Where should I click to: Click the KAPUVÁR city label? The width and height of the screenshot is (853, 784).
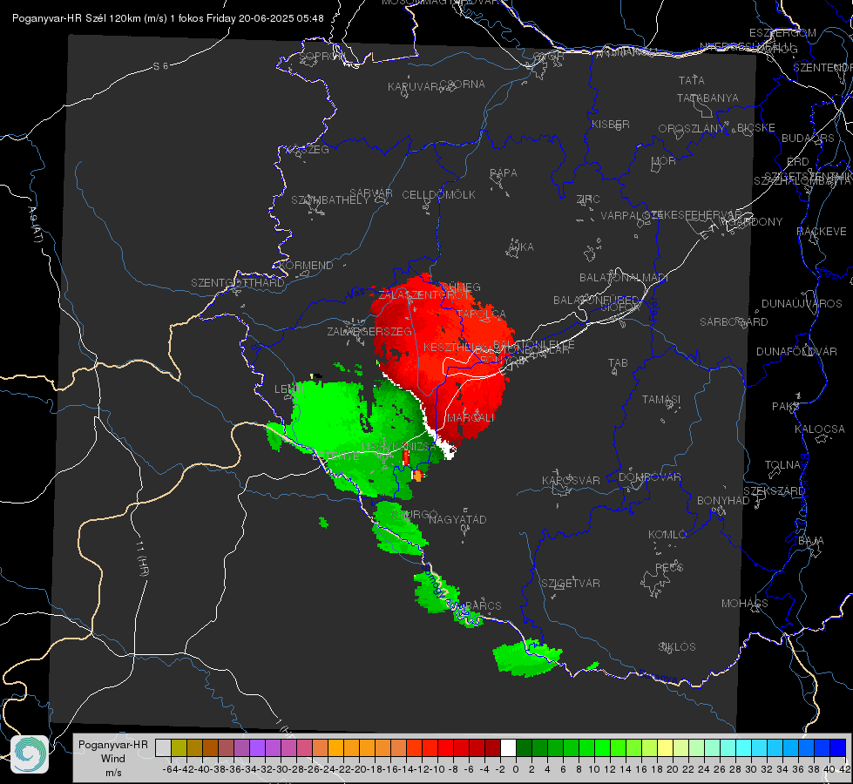pos(413,86)
